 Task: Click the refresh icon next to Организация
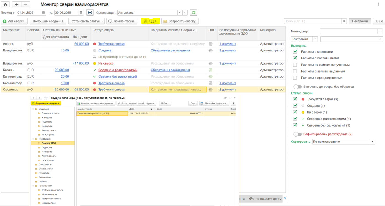tap(194, 13)
